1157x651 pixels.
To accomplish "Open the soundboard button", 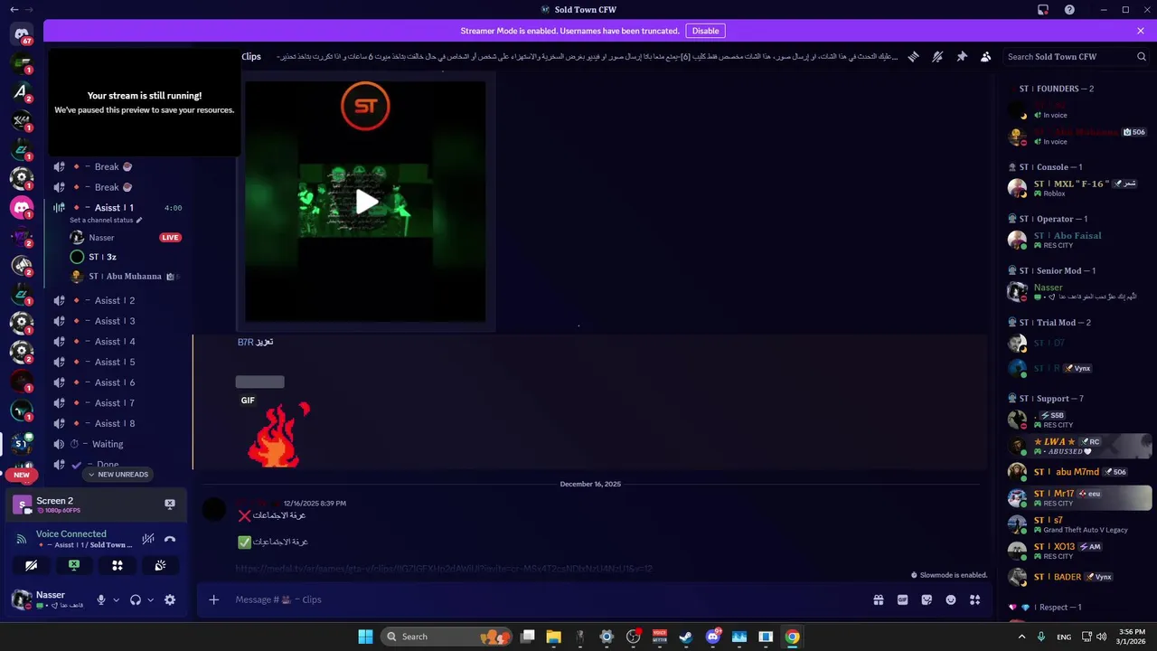I will tap(160, 565).
